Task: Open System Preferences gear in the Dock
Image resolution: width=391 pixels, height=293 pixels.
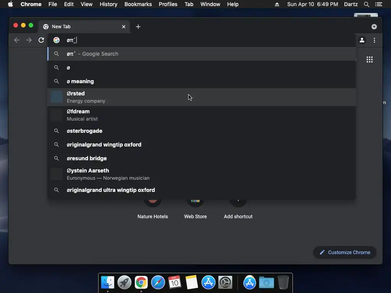Action: coord(225,283)
